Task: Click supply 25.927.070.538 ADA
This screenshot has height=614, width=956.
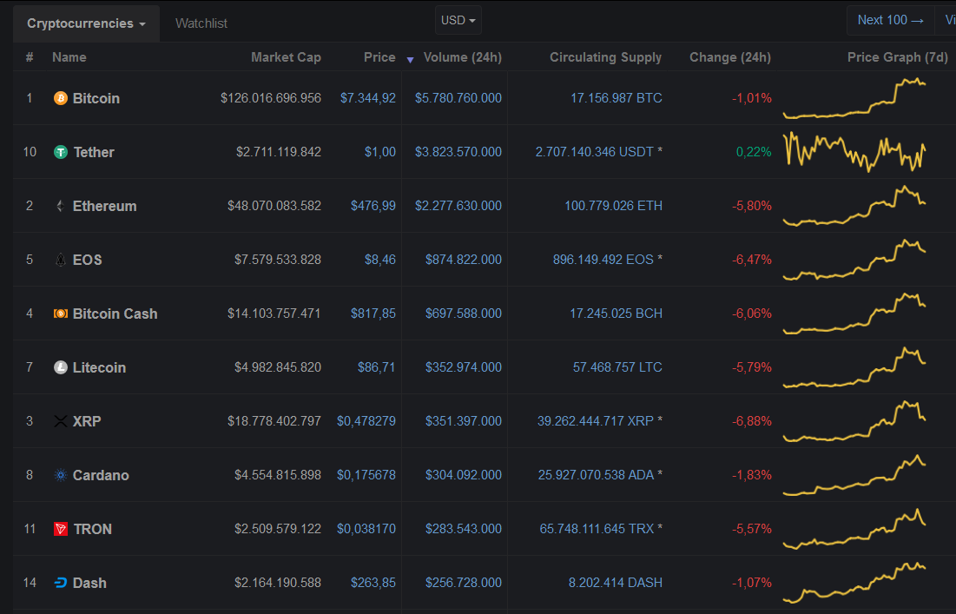Action: pos(600,475)
